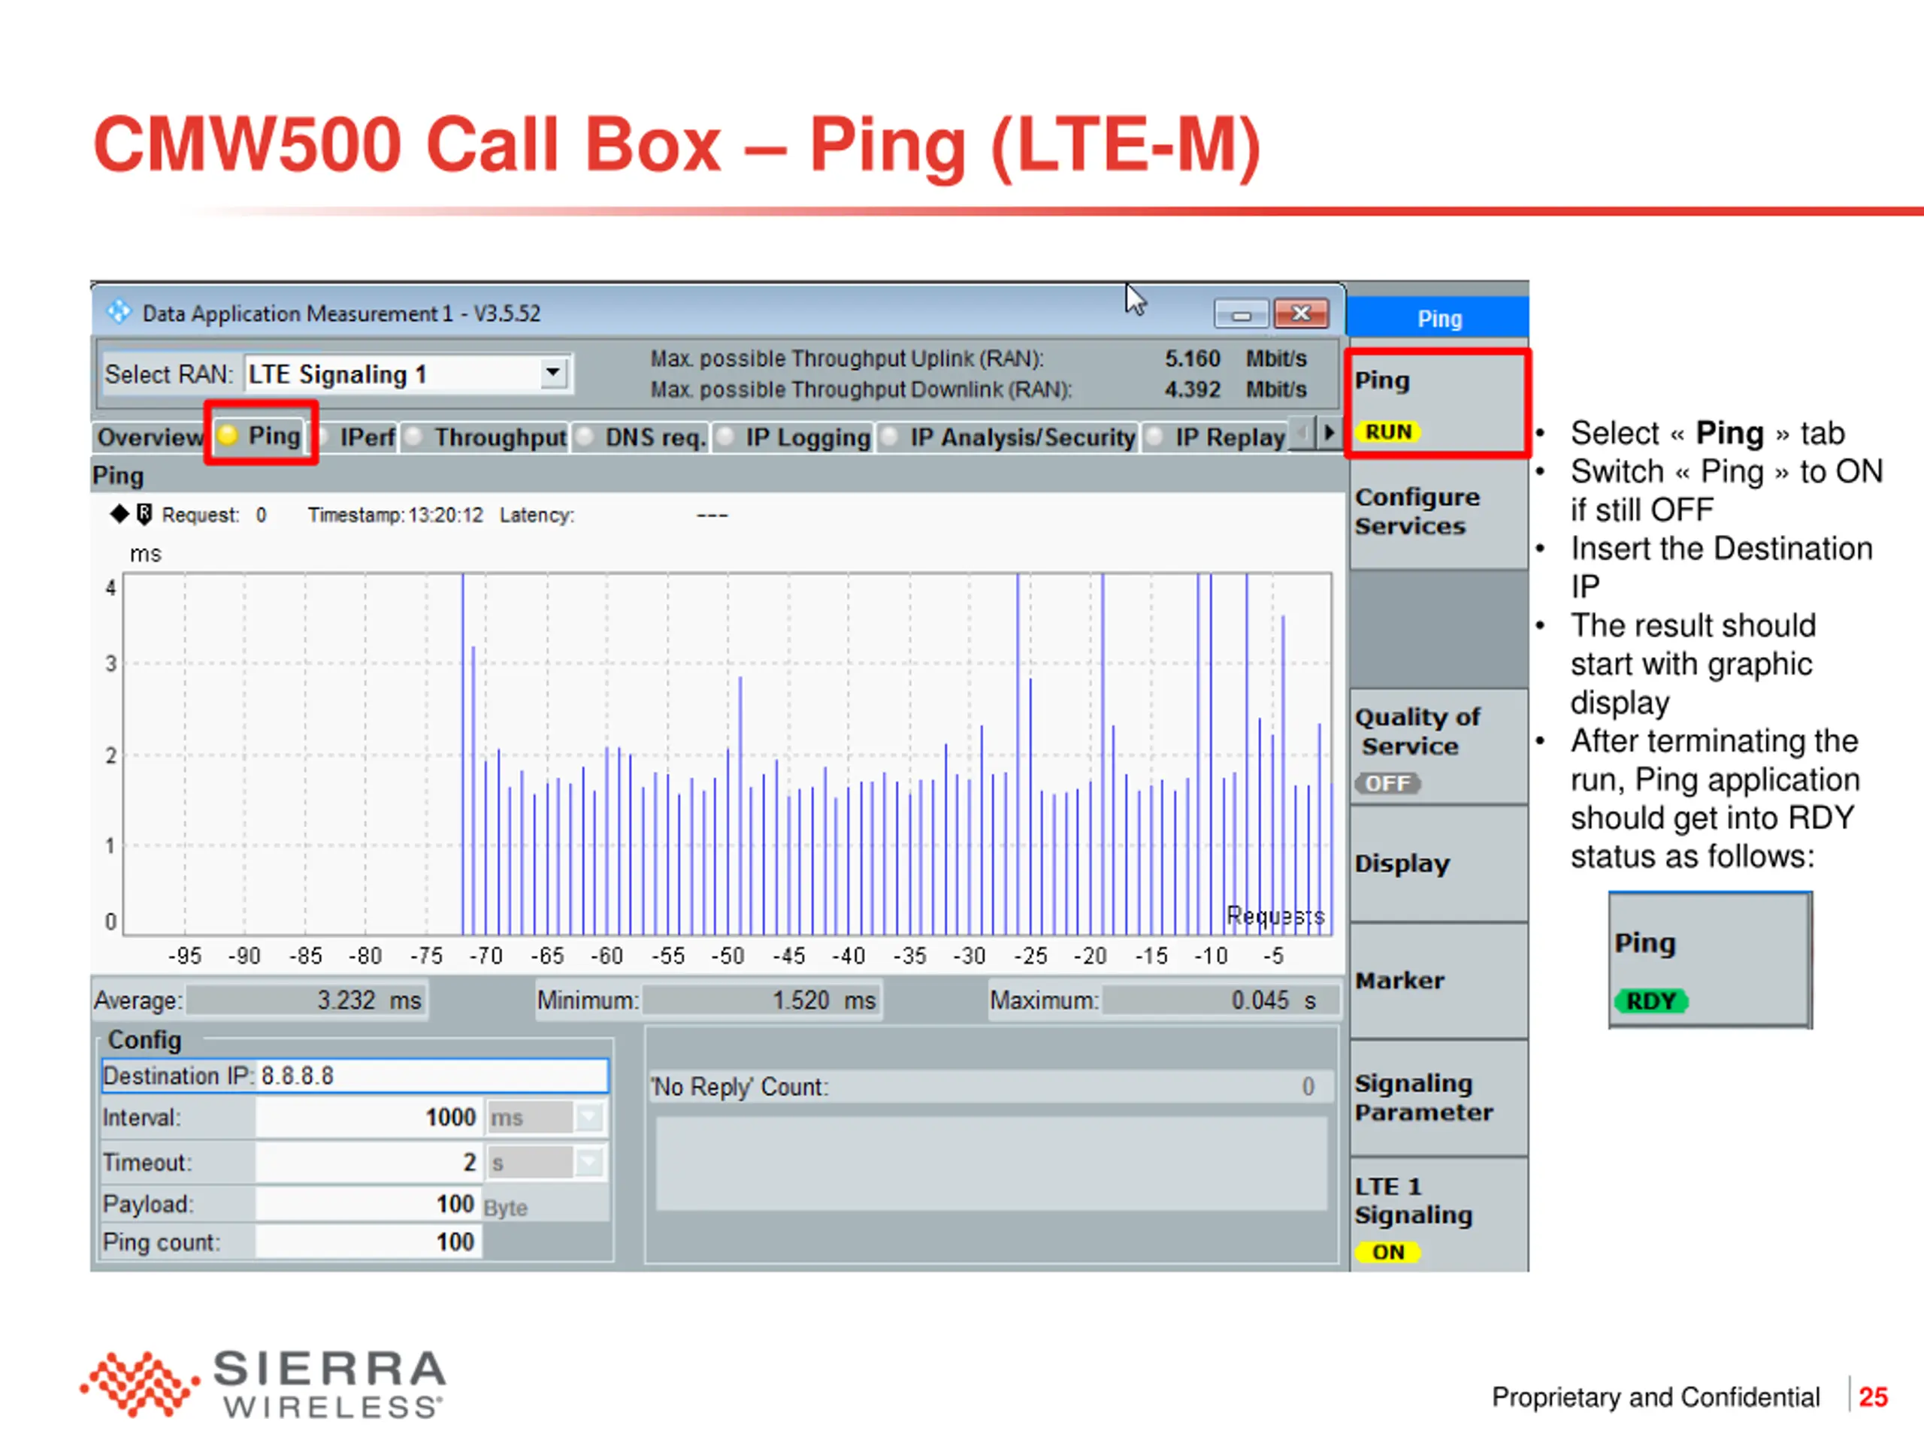Toggle the Ping RUN softkey

click(x=1437, y=403)
